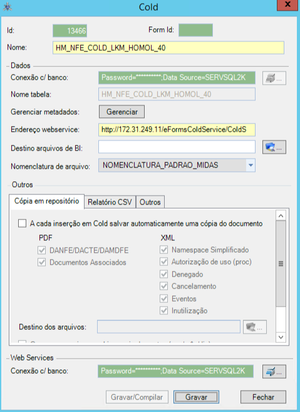Enable automatic document copy on Cold insertion

click(22, 224)
